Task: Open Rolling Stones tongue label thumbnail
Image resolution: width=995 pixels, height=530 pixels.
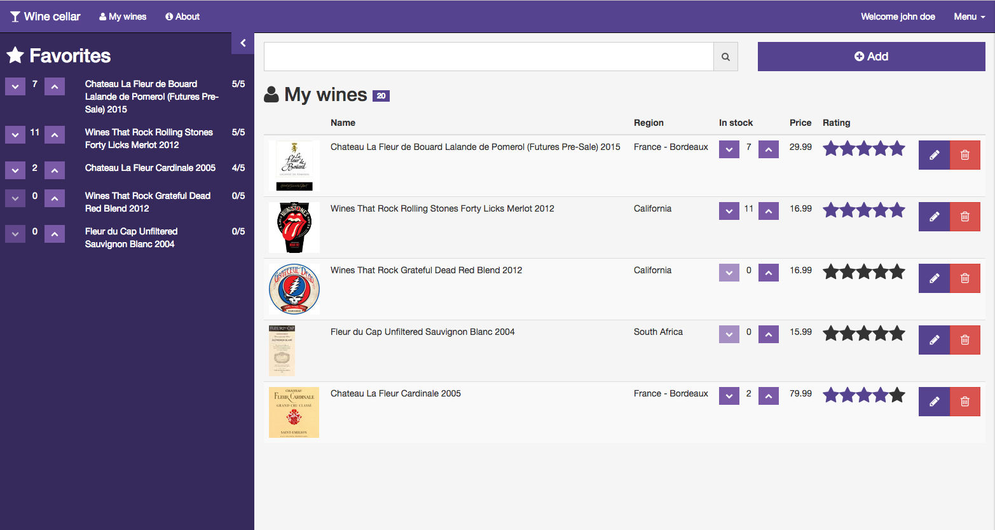Action: click(x=294, y=228)
